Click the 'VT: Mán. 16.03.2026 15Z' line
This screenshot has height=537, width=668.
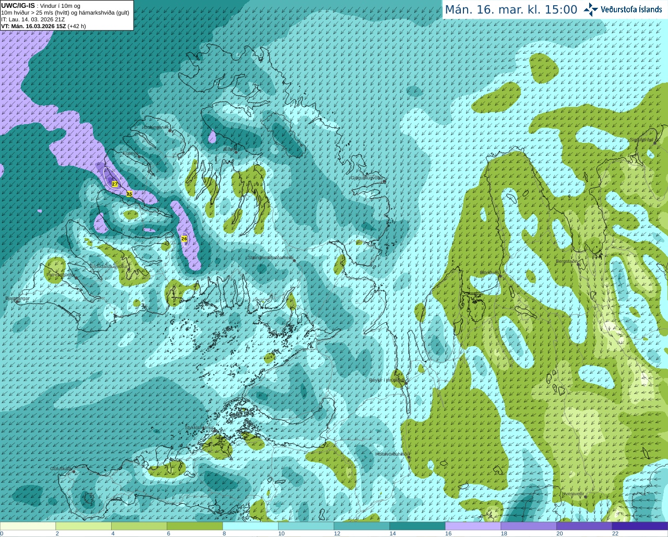point(34,26)
